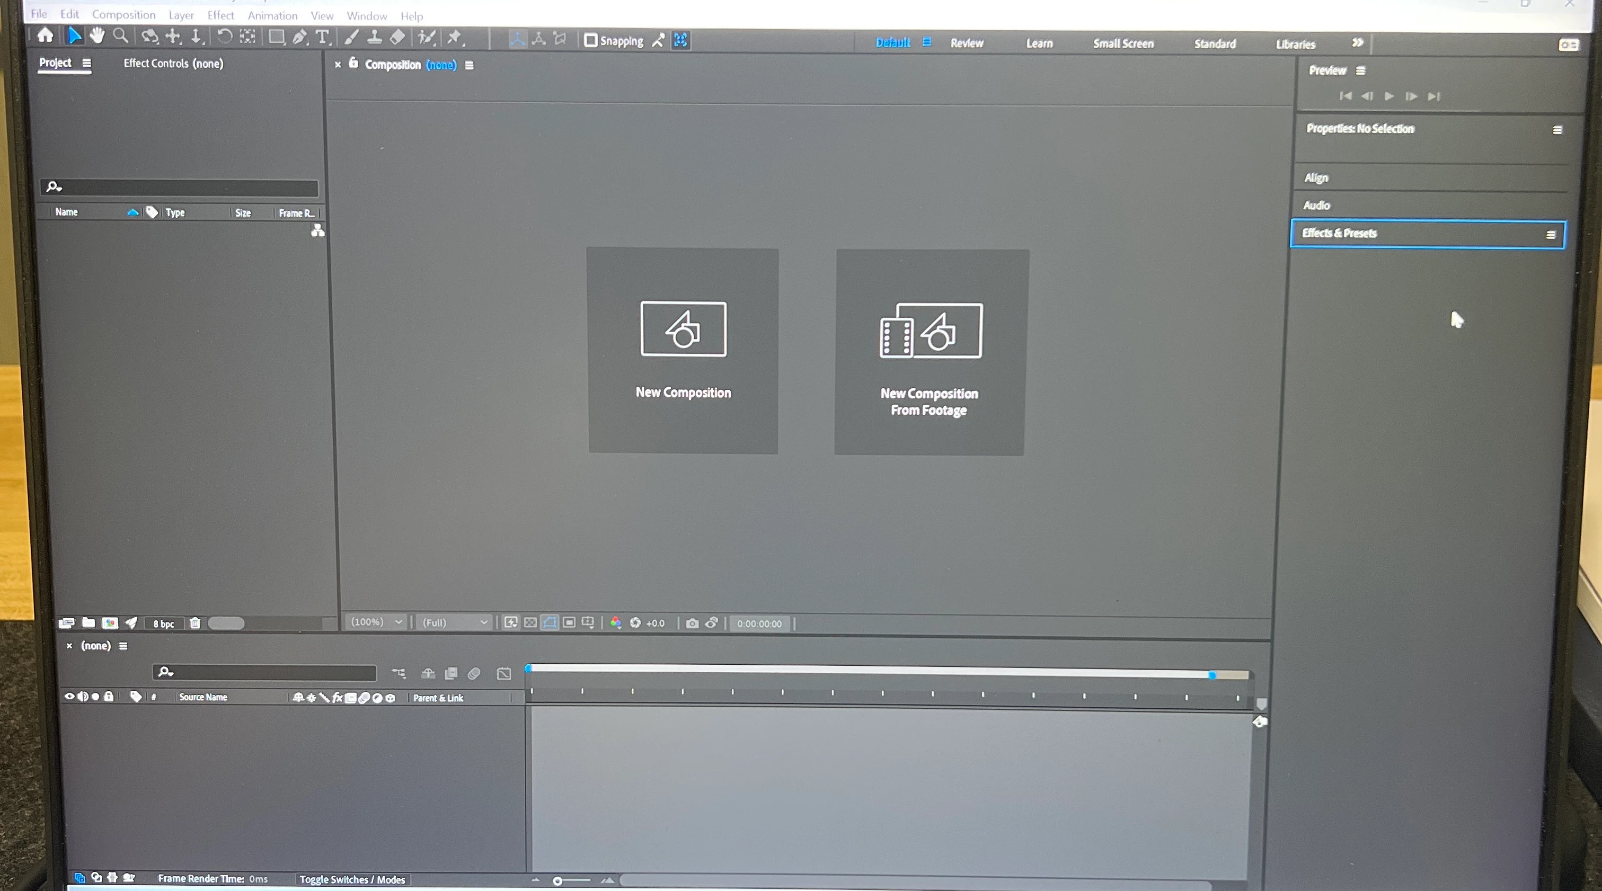Toggle Switches / Modes in timeline
The width and height of the screenshot is (1602, 891).
352,879
